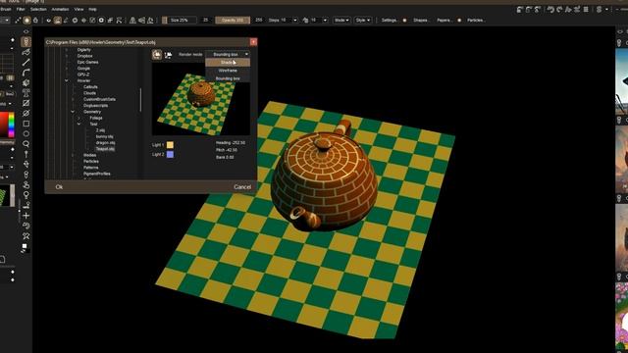Open the Selection menu
The image size is (628, 353).
point(38,9)
